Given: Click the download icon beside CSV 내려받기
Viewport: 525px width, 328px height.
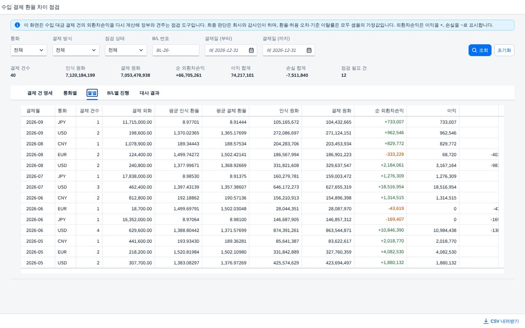Looking at the screenshot, I should 486,321.
